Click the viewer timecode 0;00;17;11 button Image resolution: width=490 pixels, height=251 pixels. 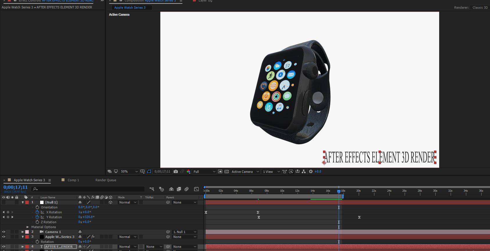(162, 171)
